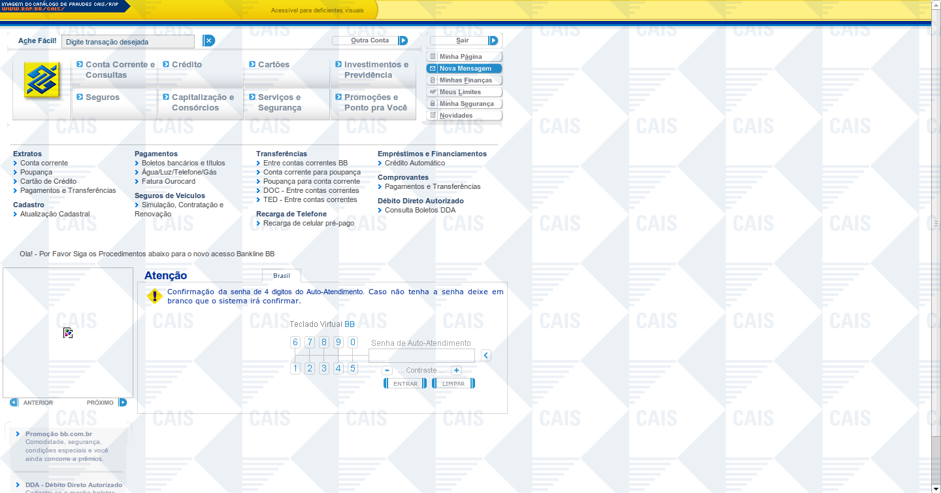941x493 pixels.
Task: Clear the Ache Fácil search with X icon
Action: click(x=208, y=41)
